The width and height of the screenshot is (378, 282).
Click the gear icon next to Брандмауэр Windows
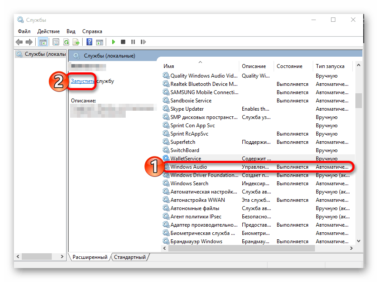[166, 241]
